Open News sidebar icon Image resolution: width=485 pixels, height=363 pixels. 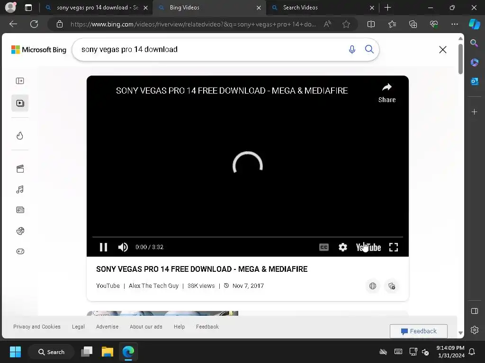click(20, 210)
